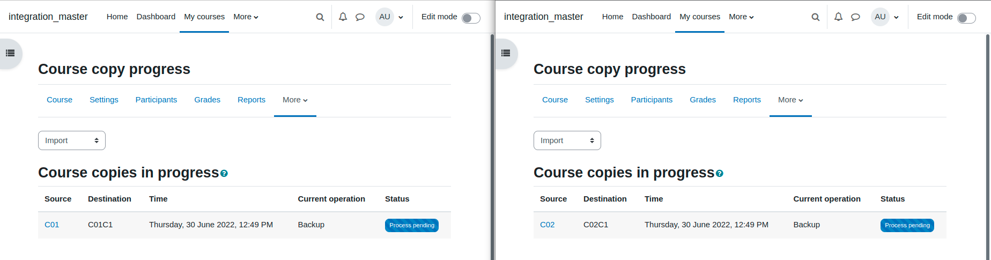
Task: Click the search icon in left window
Action: (320, 17)
